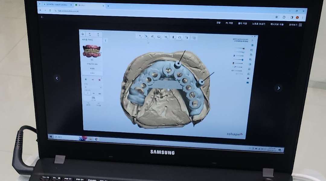Open the Windows Start menu
The height and width of the screenshot is (181, 326).
[51, 137]
